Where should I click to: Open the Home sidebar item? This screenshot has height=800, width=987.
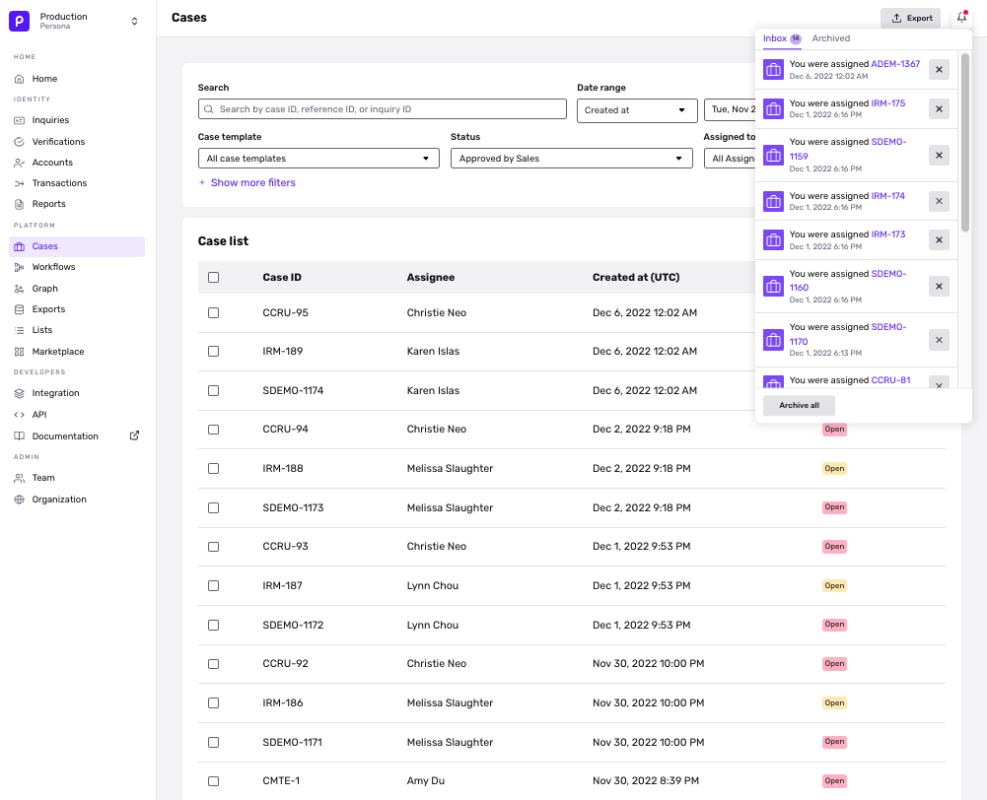coord(78,79)
